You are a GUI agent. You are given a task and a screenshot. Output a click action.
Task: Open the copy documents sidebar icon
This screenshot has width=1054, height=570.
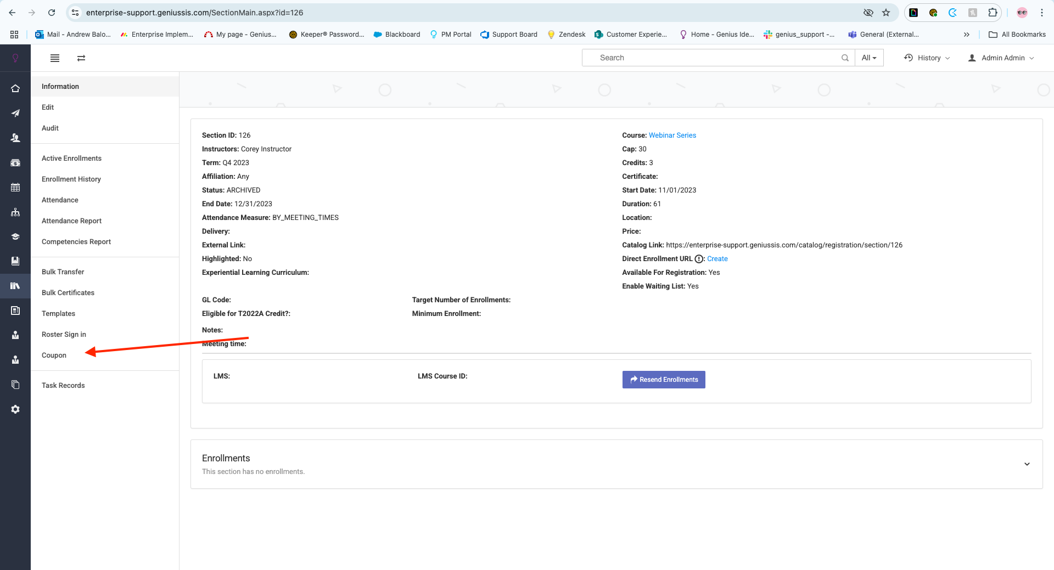15,385
